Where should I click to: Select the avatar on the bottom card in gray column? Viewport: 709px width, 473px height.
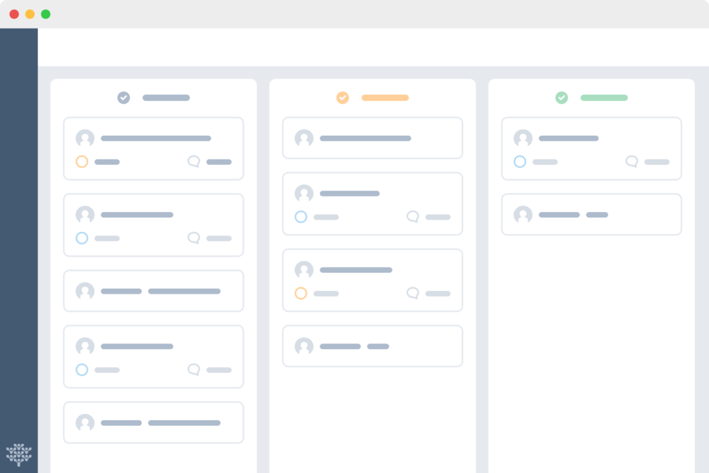point(85,422)
